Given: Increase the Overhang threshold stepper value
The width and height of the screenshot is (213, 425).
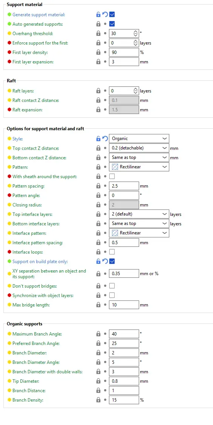Looking at the screenshot, I should coord(136,32).
